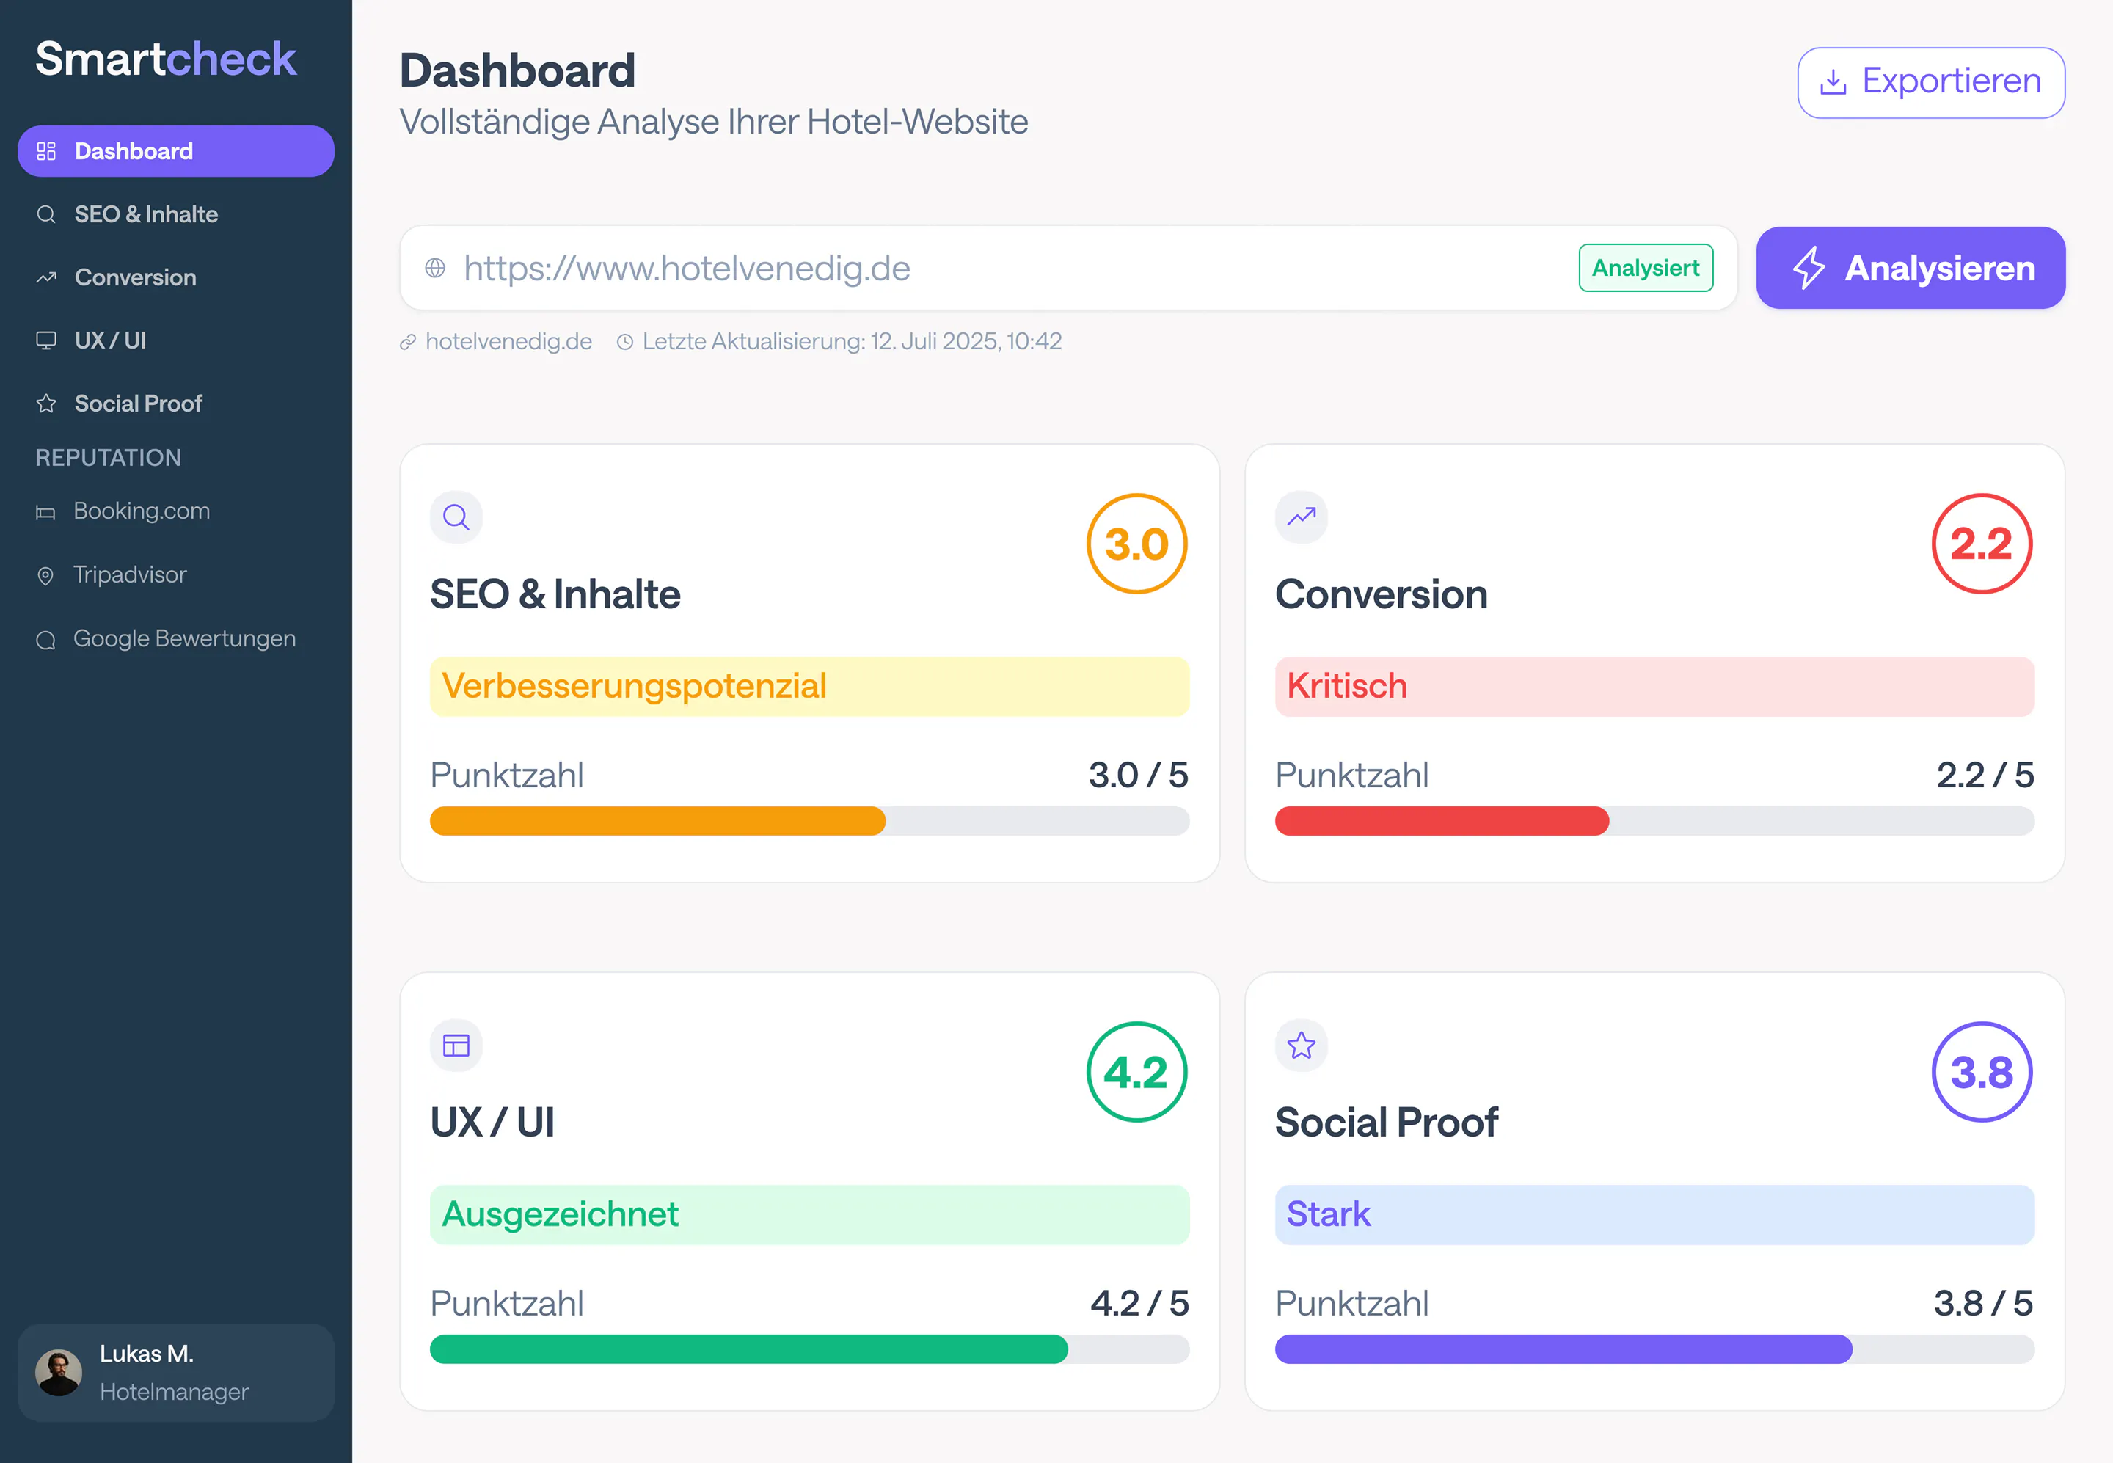This screenshot has height=1463, width=2113.
Task: Click the SEO & Inhalte card title
Action: click(x=555, y=594)
